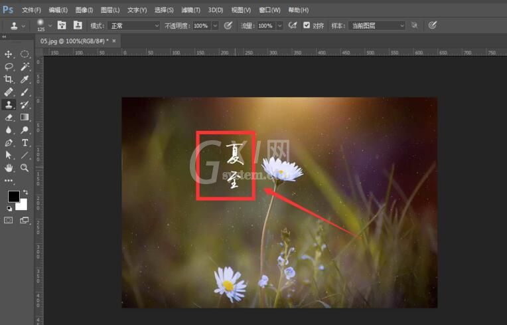Select the Horizontal Type tool

click(25, 142)
